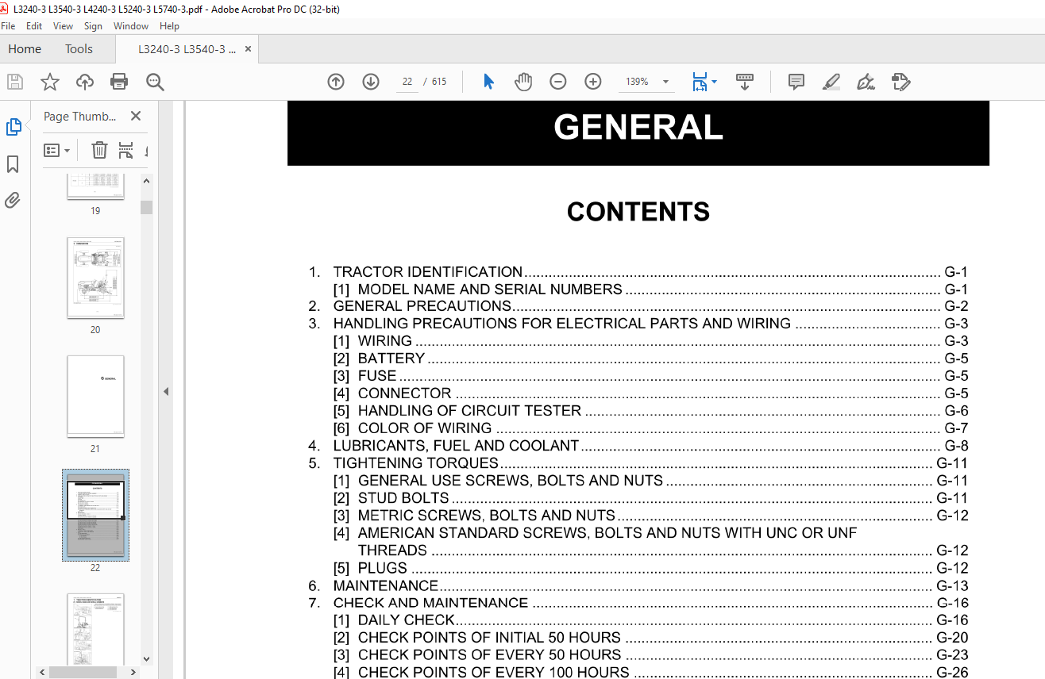1045x679 pixels.
Task: Switch to the Home tab
Action: tap(25, 49)
